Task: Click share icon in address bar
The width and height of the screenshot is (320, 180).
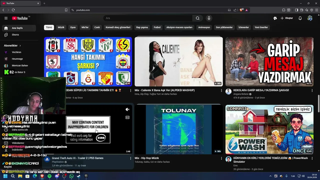Action: [x=235, y=10]
